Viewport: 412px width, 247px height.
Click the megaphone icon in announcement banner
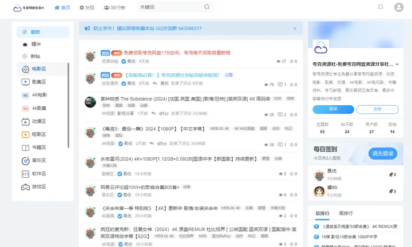click(87, 29)
